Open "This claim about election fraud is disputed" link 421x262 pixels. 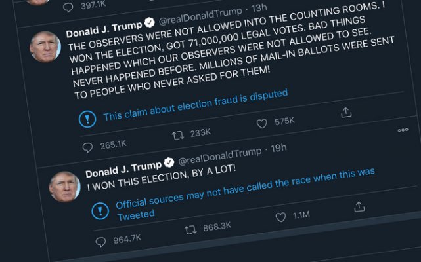click(x=196, y=105)
